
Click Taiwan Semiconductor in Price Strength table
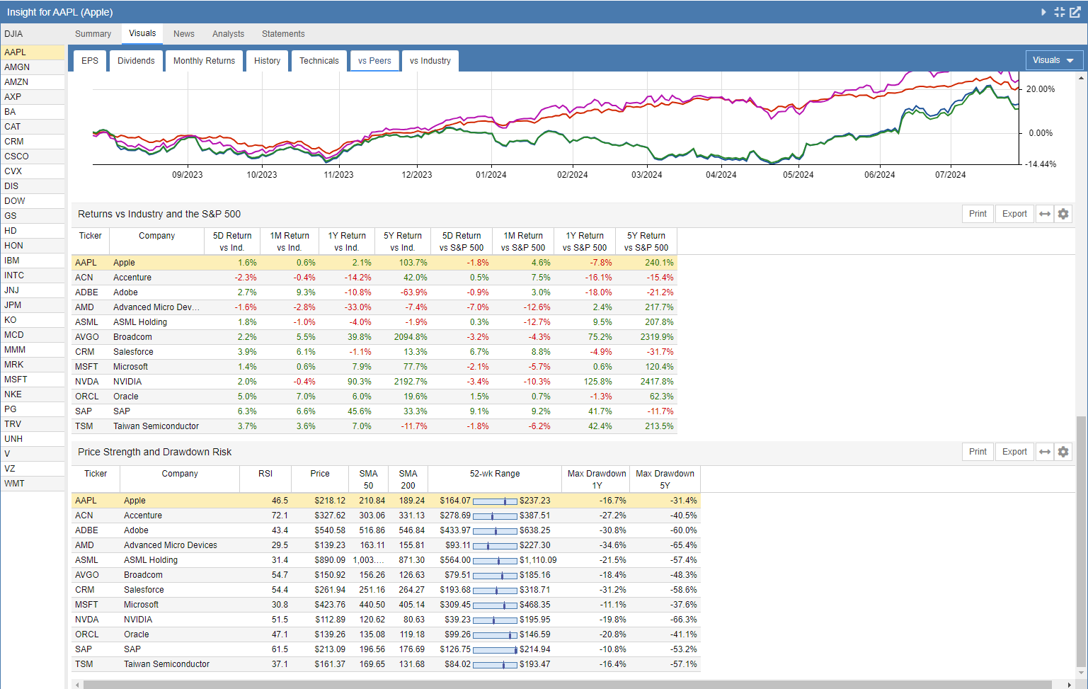[x=166, y=664]
